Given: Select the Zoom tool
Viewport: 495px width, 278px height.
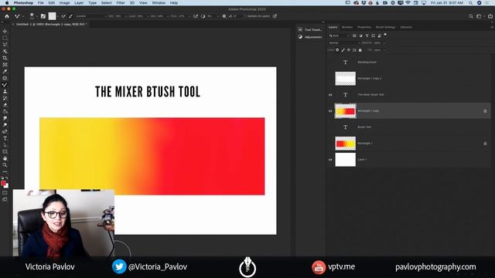Looking at the screenshot, I should pyautogui.click(x=5, y=164).
